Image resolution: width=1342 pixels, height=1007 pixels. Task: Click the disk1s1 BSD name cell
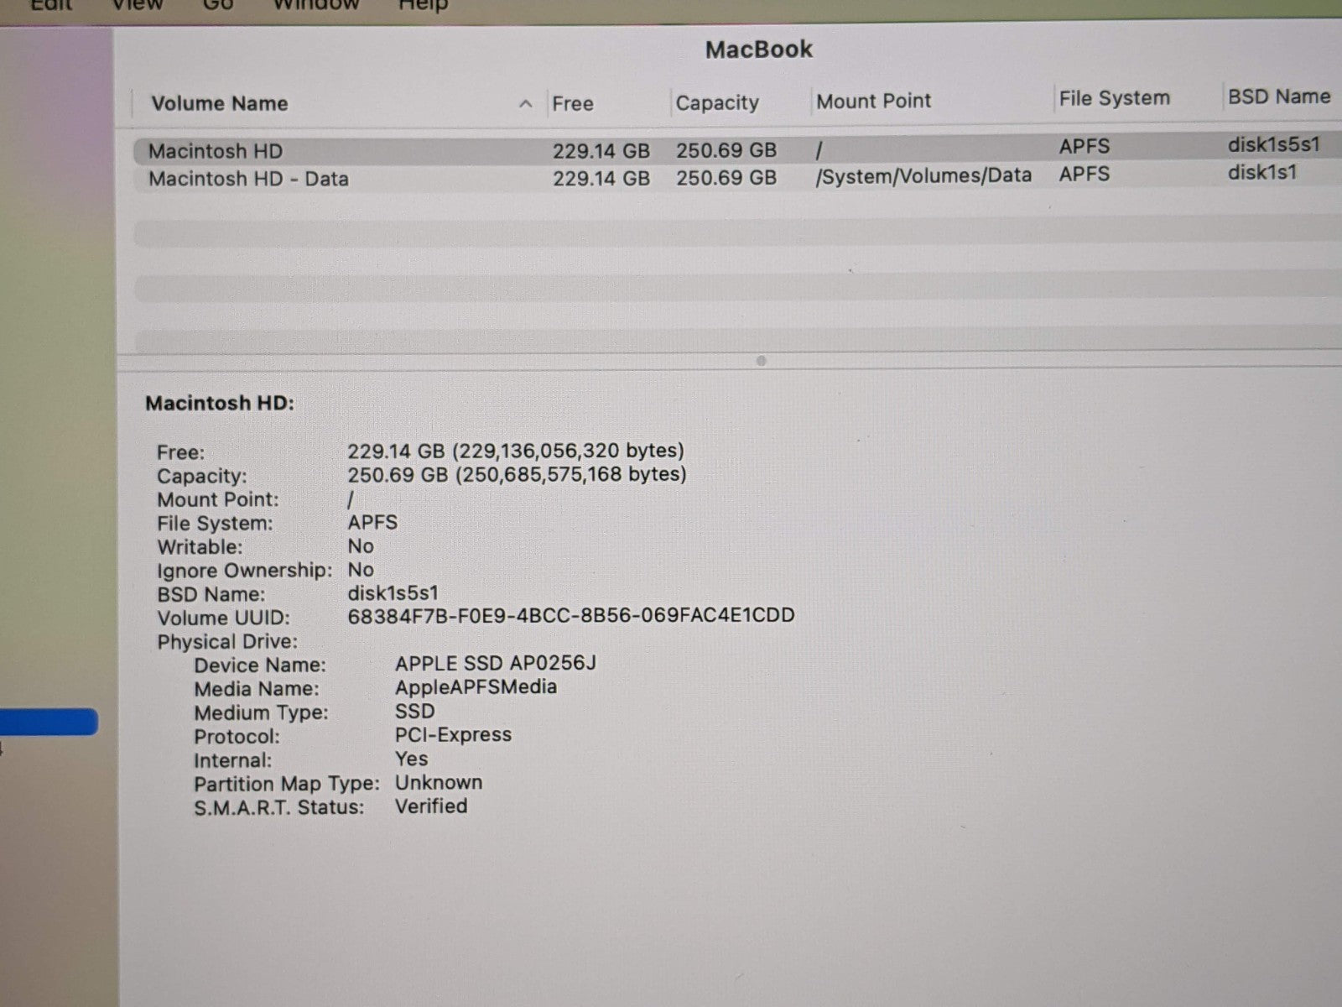(x=1261, y=172)
